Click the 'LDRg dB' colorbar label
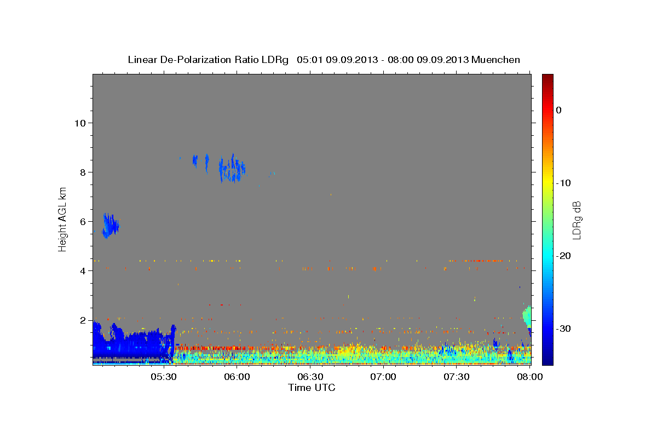657x438 pixels. [x=577, y=220]
